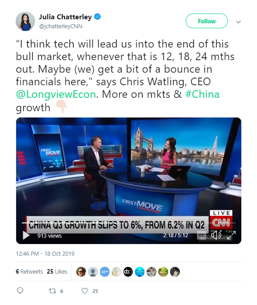Mute the video volume speaker icon
This screenshot has width=257, height=305.
click(x=216, y=235)
